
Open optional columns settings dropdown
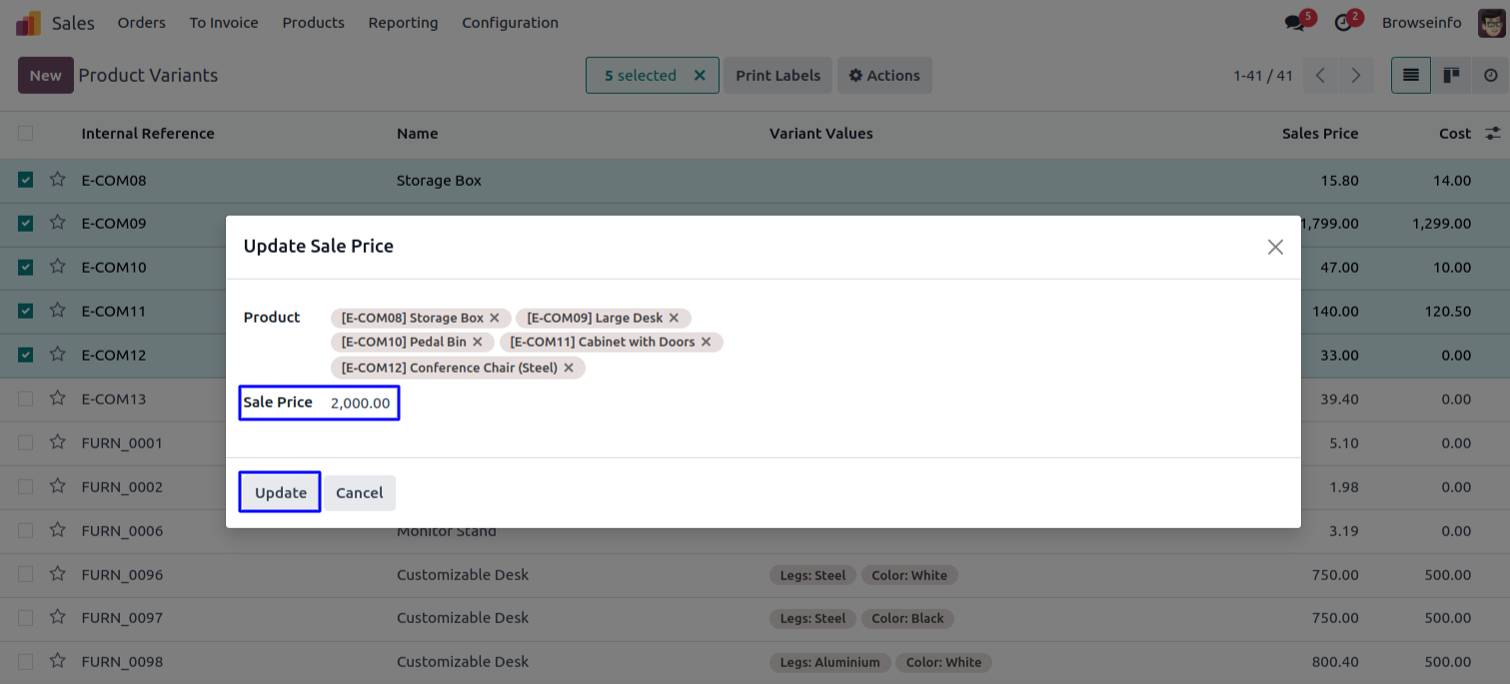click(1493, 134)
